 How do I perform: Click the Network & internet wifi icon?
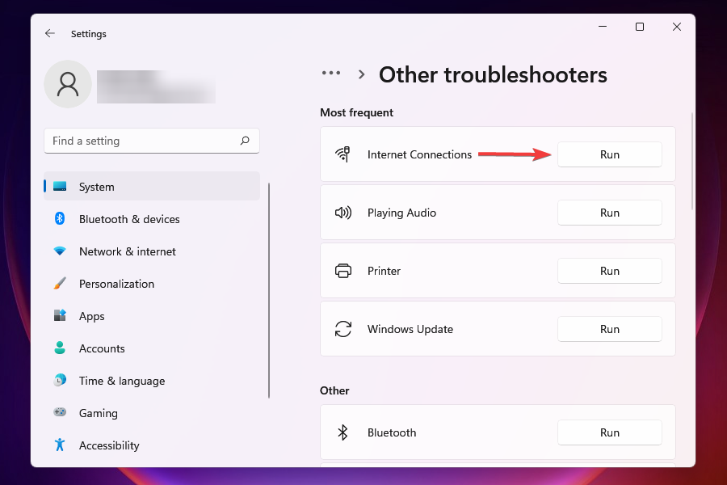point(60,251)
